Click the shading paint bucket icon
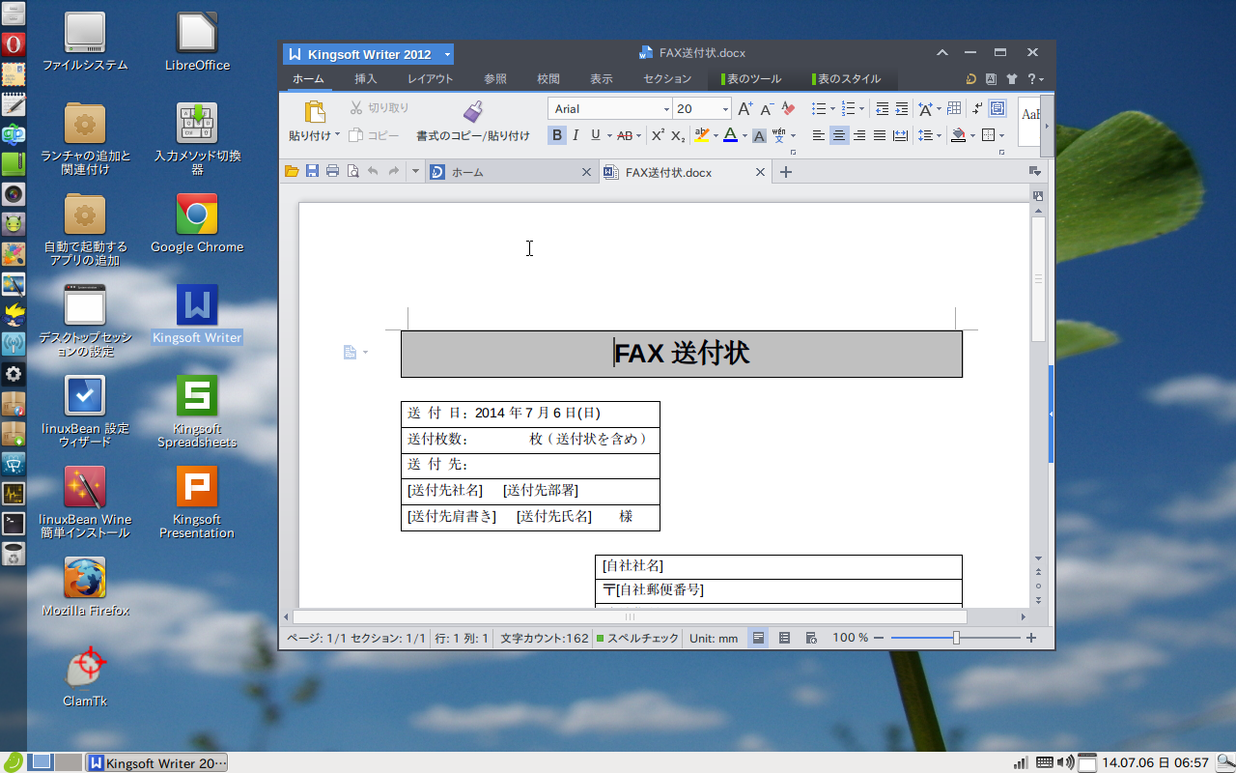Image resolution: width=1236 pixels, height=773 pixels. pos(958,135)
